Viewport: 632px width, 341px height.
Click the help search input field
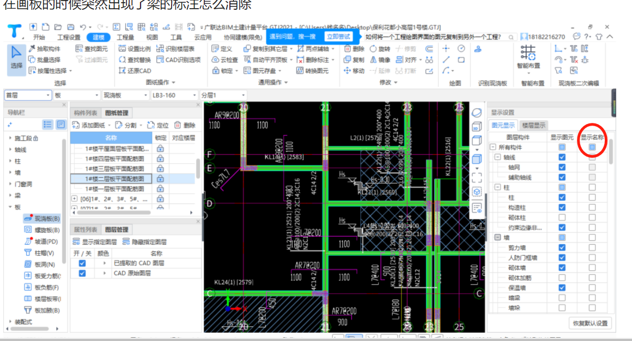coord(439,37)
